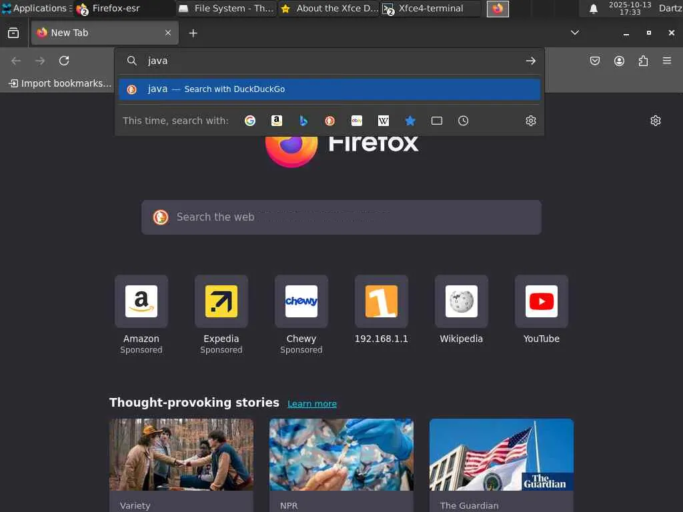Switch to Firefox-esr taskbar item
Viewport: 683px width, 512px height.
(123, 8)
